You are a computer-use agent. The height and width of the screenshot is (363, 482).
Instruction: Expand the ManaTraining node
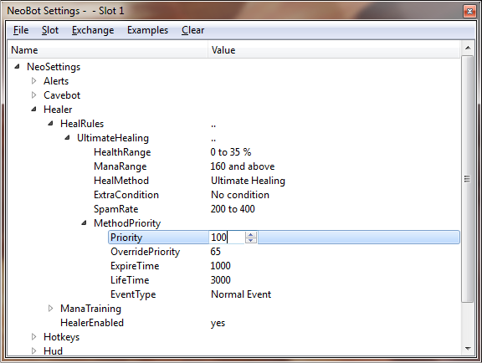point(51,309)
